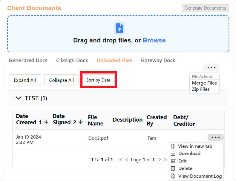This screenshot has width=236, height=181.
Task: Choose Delete from the row menu
Action: point(185,168)
